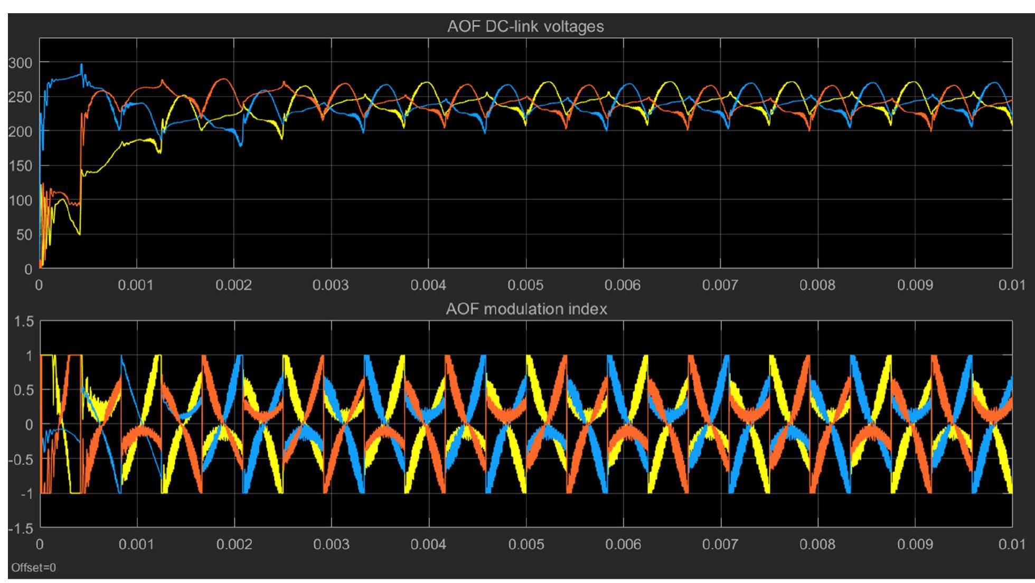Select the 200 y-axis tick in DC-link voltages plot
This screenshot has width=1035, height=583.
click(x=21, y=132)
